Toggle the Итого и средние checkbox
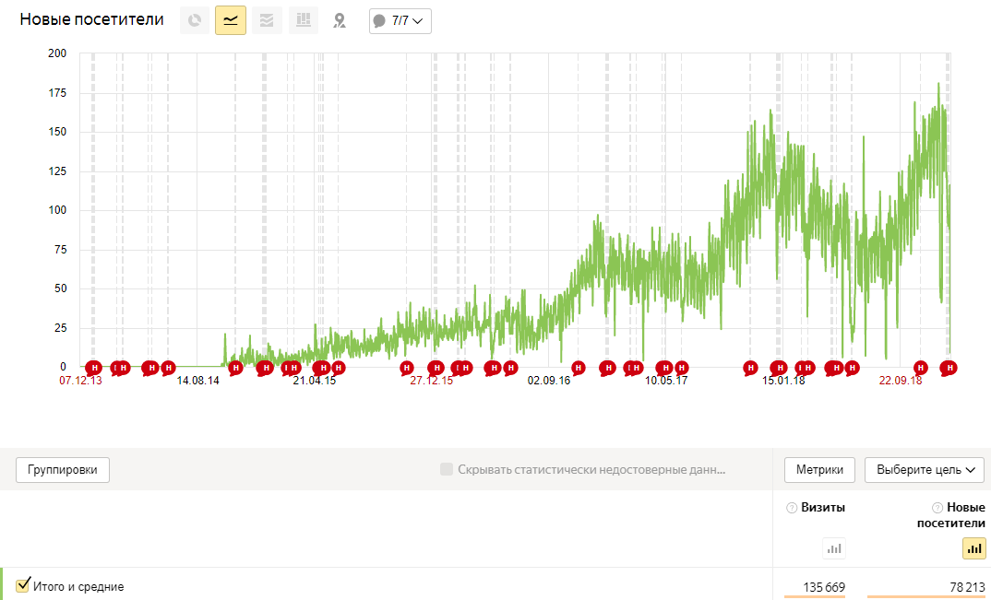 click(x=24, y=584)
